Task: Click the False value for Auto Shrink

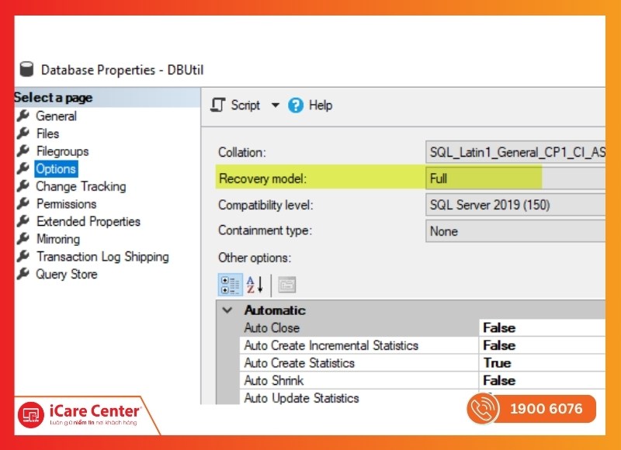Action: tap(499, 380)
